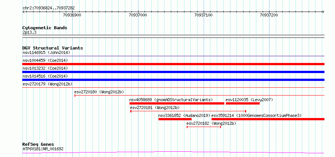Image resolution: width=335 pixels, height=157 pixels.
Task: Select the red nsv1004459 (Coe2014) variant bar
Action: click(x=173, y=64)
